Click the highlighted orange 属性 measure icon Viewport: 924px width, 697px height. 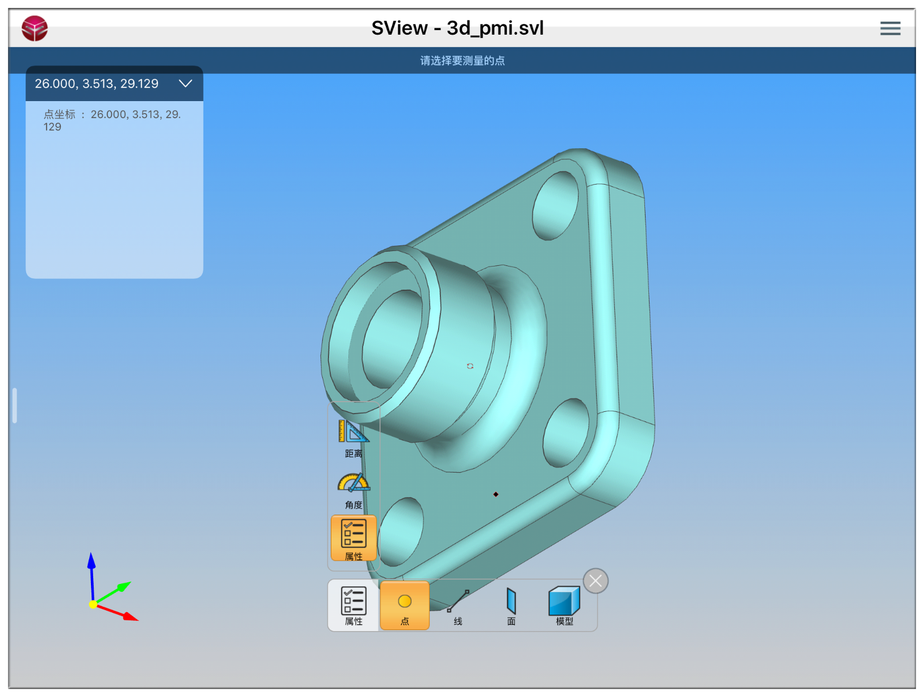coord(353,538)
